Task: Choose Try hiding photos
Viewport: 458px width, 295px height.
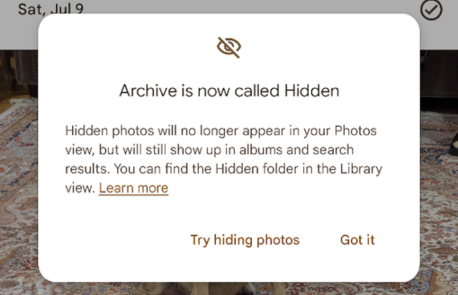Action: (x=245, y=240)
